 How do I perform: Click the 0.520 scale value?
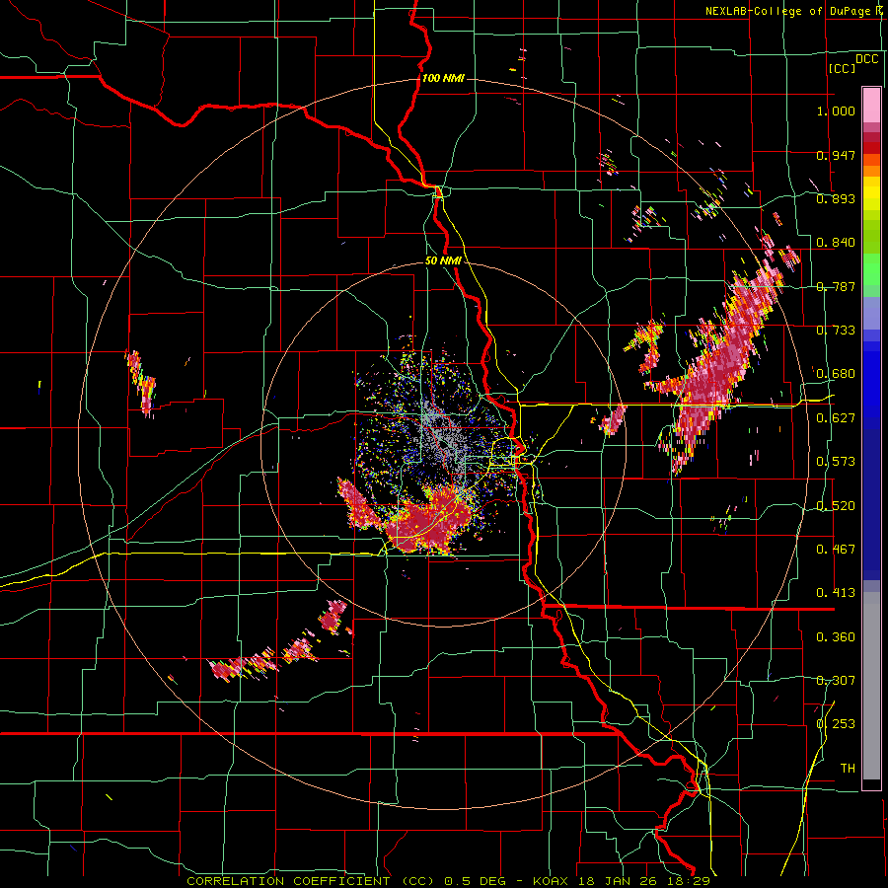[x=836, y=506]
